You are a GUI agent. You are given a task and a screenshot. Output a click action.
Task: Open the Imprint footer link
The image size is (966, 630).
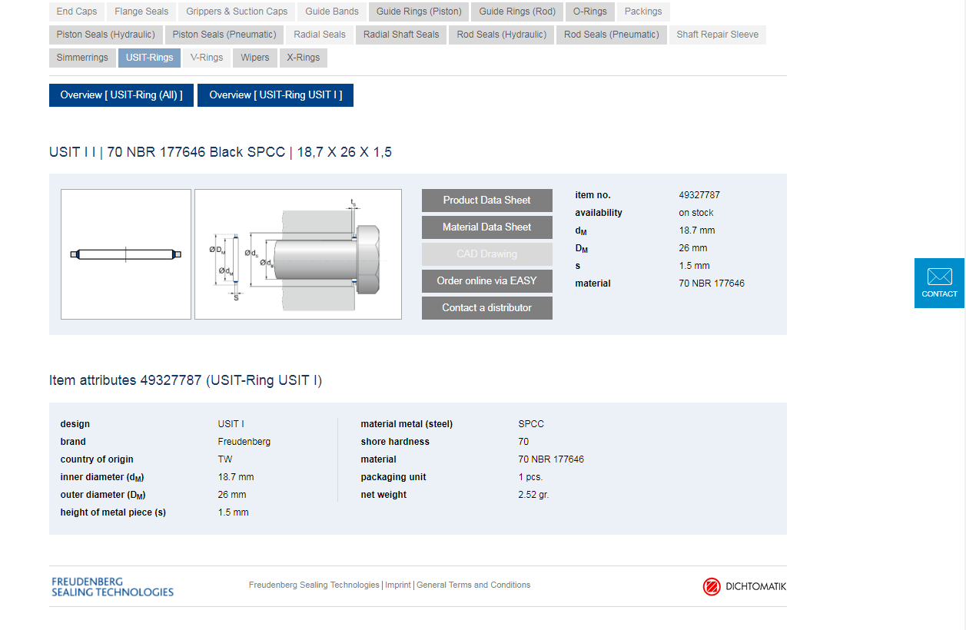(398, 585)
